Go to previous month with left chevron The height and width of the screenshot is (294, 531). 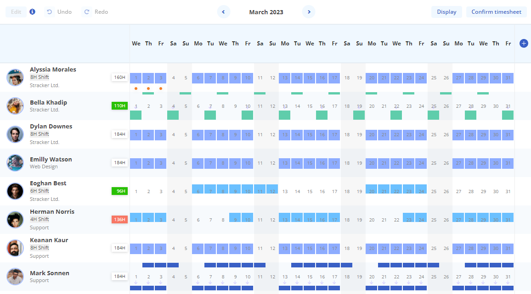pos(223,12)
